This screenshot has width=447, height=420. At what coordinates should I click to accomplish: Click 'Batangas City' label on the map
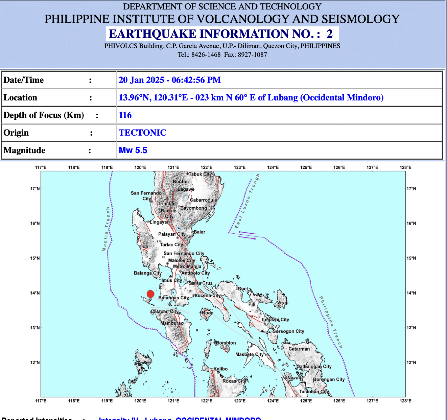(173, 298)
